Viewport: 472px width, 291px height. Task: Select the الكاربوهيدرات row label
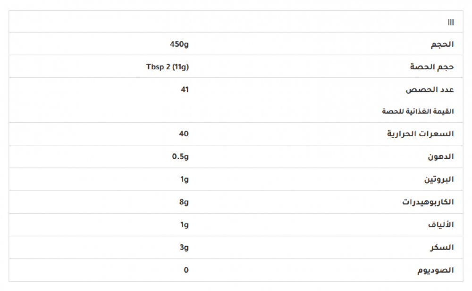point(428,202)
